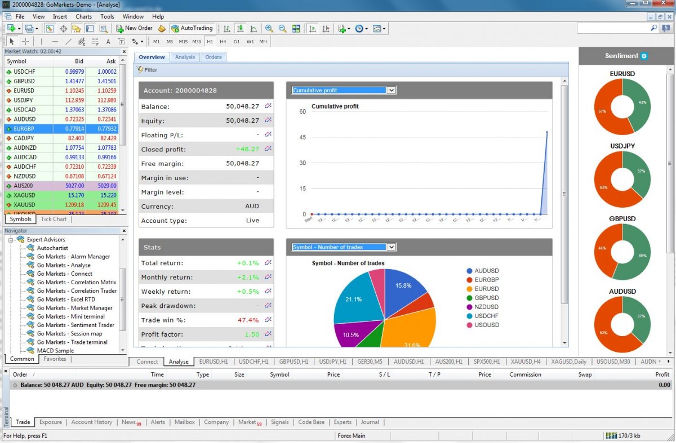676x443 pixels.
Task: Select the Crosshair tool
Action: 25,41
